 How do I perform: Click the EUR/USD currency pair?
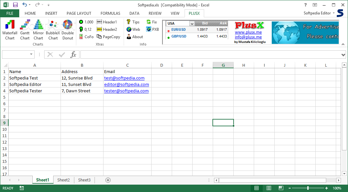point(178,29)
